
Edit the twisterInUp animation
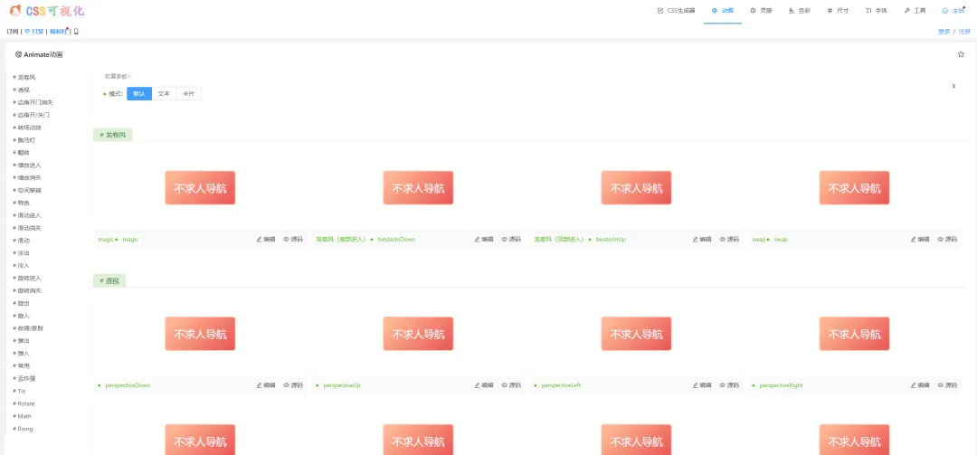click(x=702, y=240)
